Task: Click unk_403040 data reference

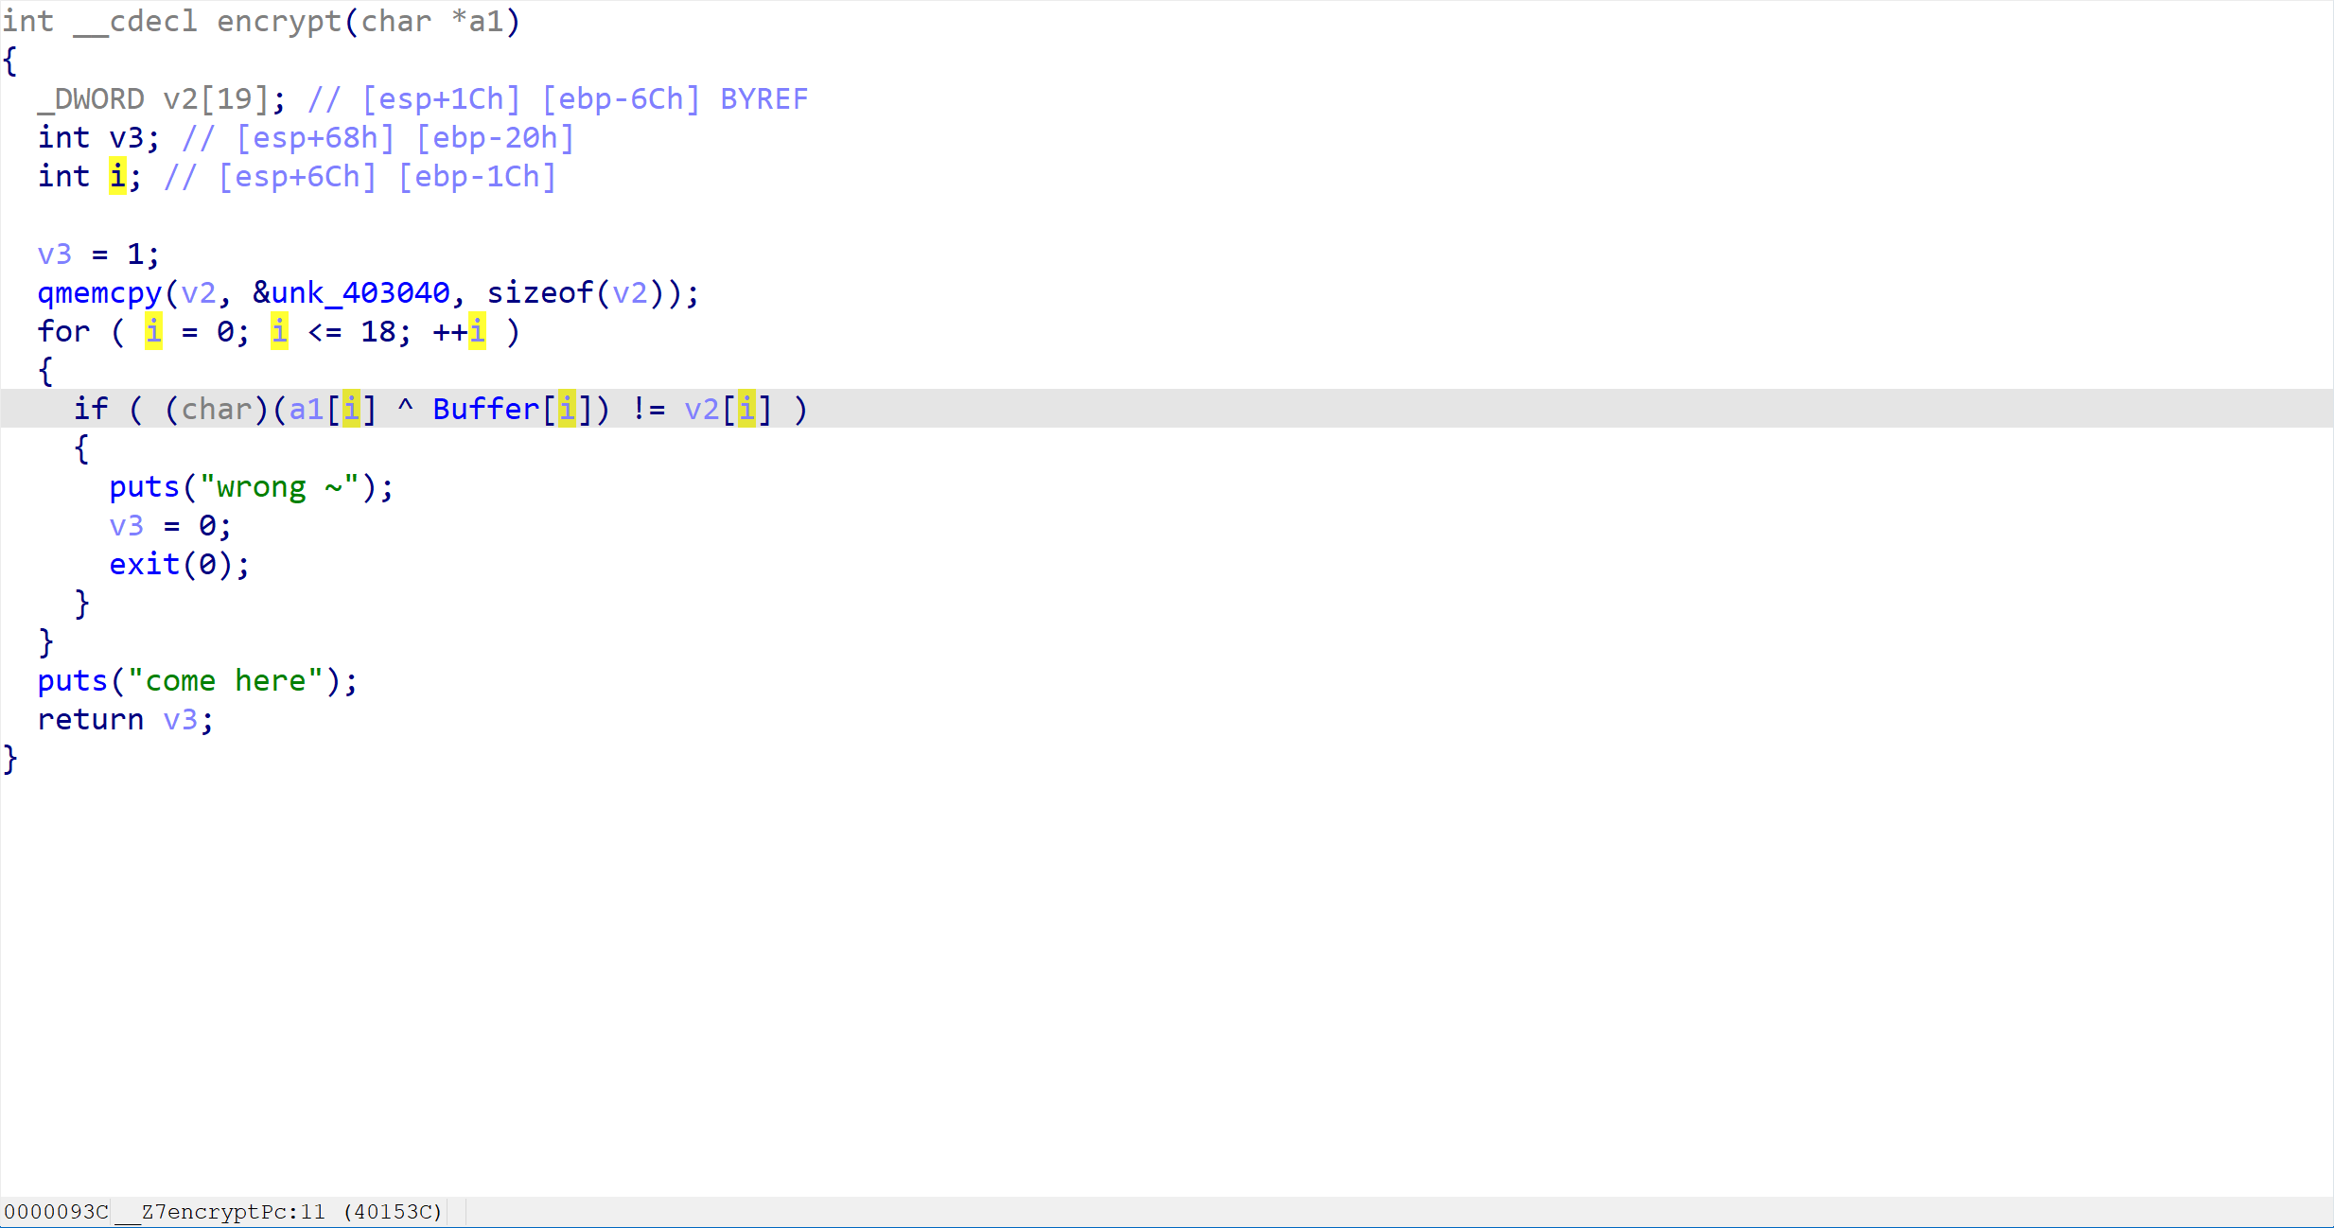Action: (360, 292)
